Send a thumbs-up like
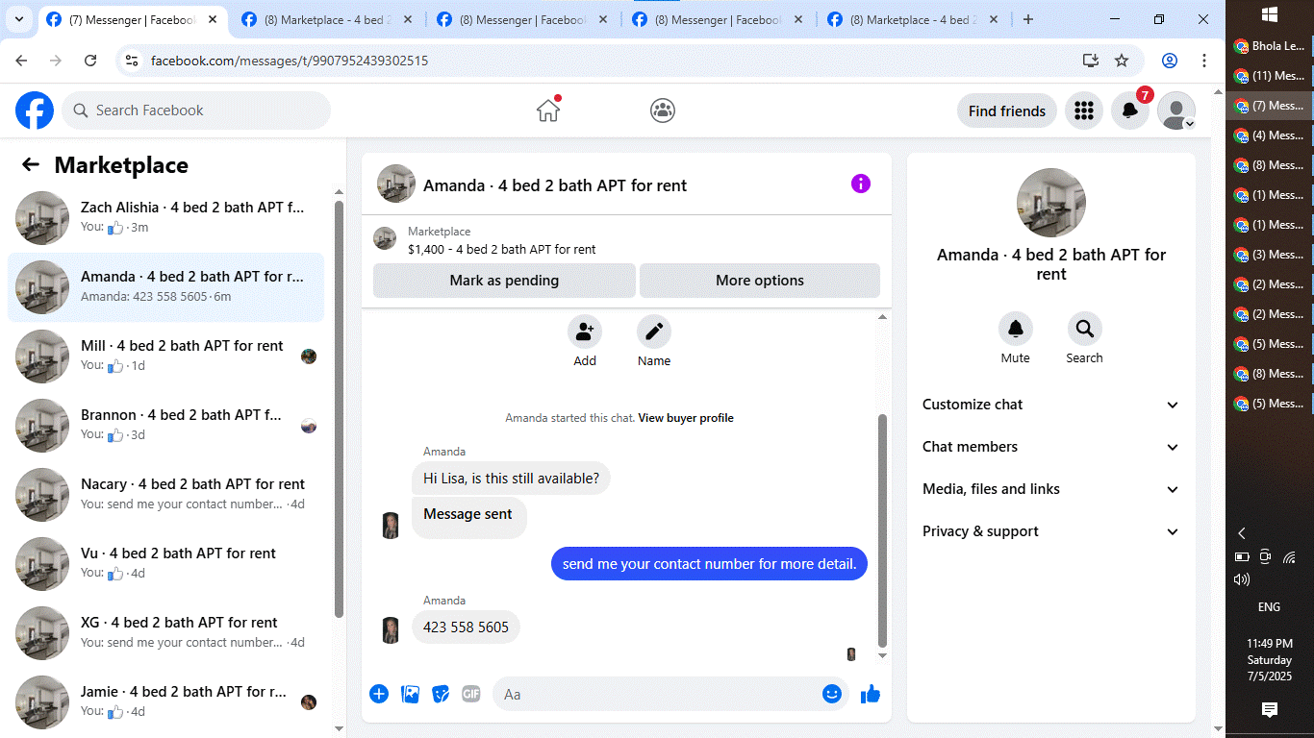Screen dimensions: 1314x738 pos(871,694)
